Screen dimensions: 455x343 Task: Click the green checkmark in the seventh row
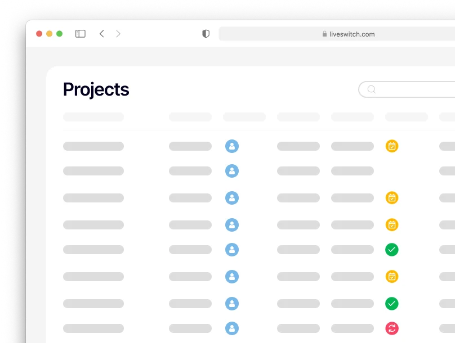point(392,304)
